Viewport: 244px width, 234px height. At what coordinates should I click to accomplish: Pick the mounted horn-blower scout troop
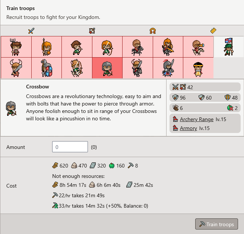point(199,47)
